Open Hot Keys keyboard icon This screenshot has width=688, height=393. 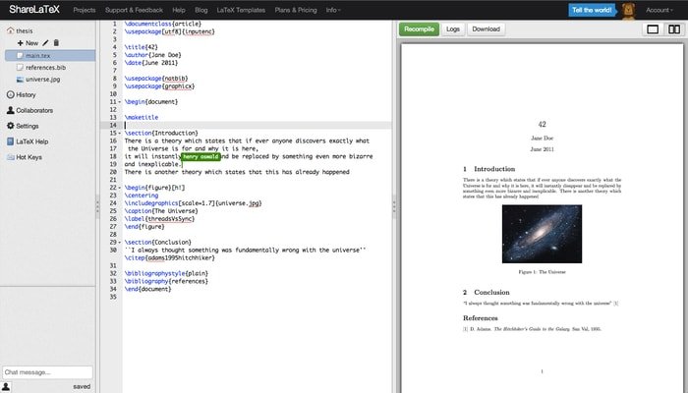[x=11, y=157]
